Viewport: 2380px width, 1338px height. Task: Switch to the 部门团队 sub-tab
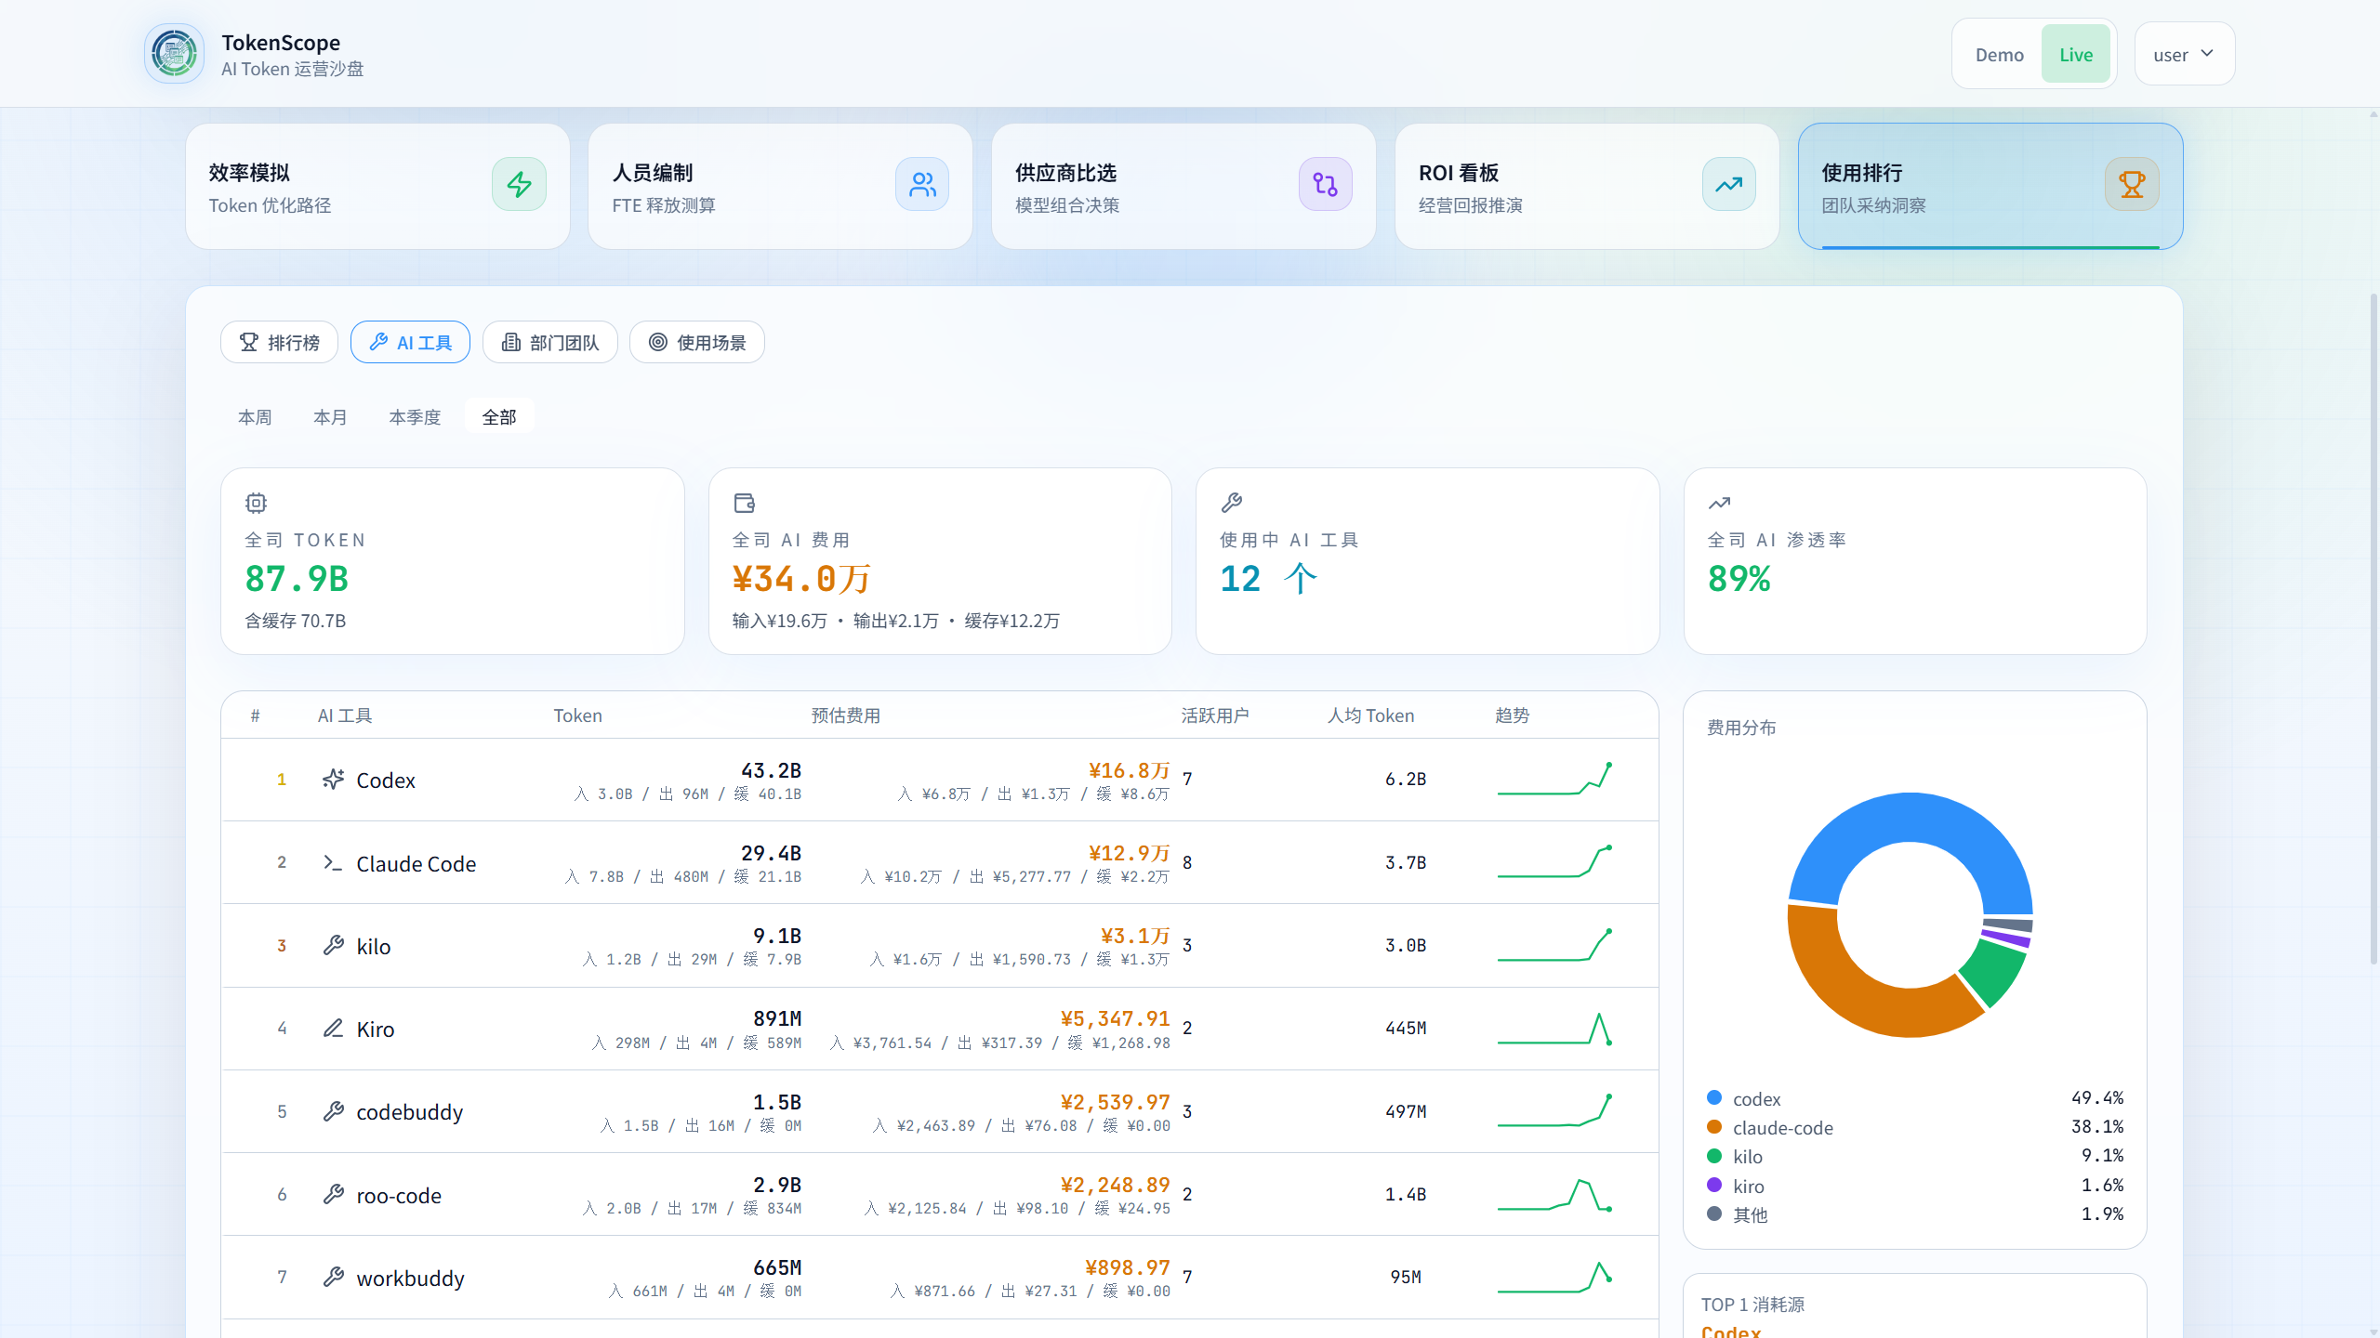click(550, 342)
